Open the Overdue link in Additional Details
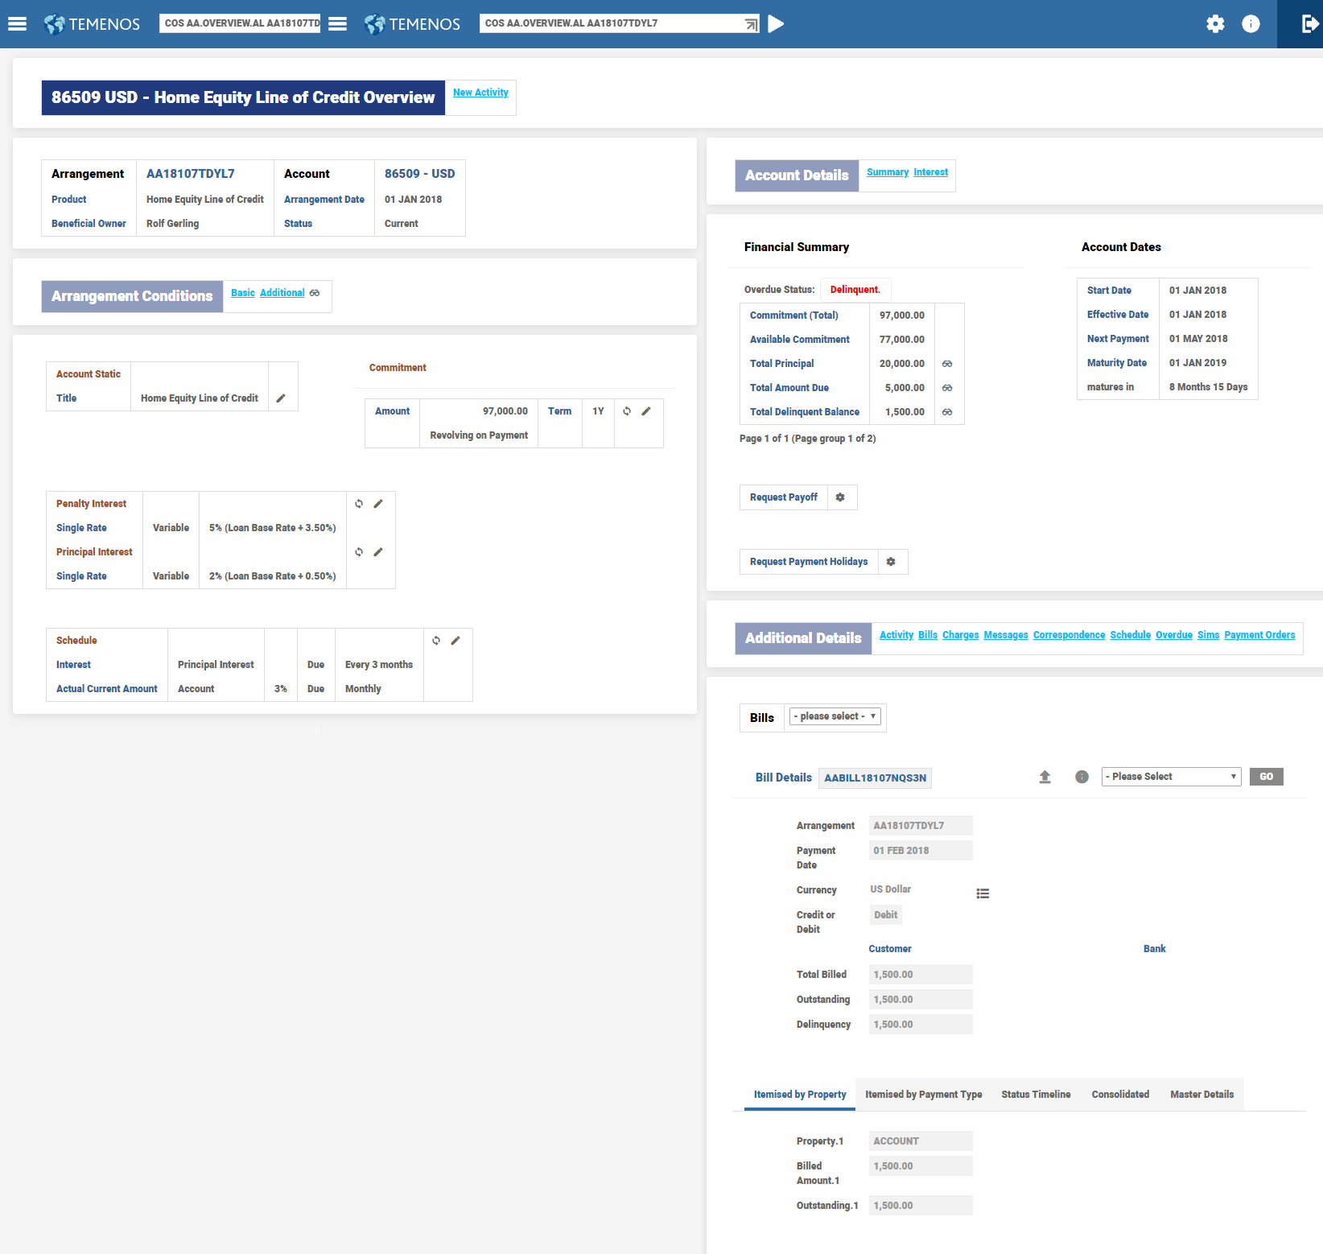The image size is (1323, 1254). [1173, 635]
